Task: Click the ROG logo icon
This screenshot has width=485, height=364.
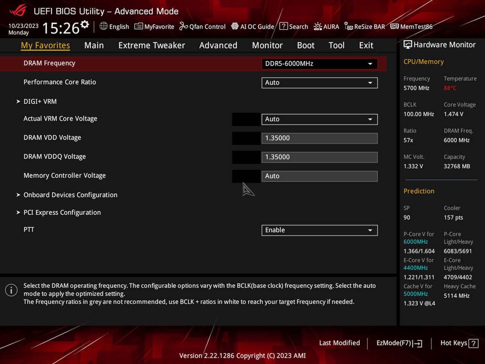Action: [x=18, y=11]
